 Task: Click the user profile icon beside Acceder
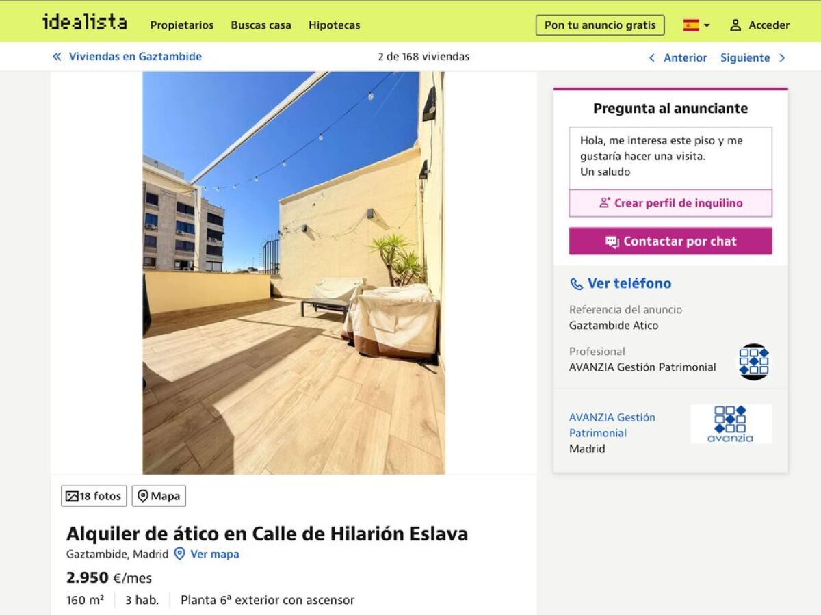[x=735, y=25]
